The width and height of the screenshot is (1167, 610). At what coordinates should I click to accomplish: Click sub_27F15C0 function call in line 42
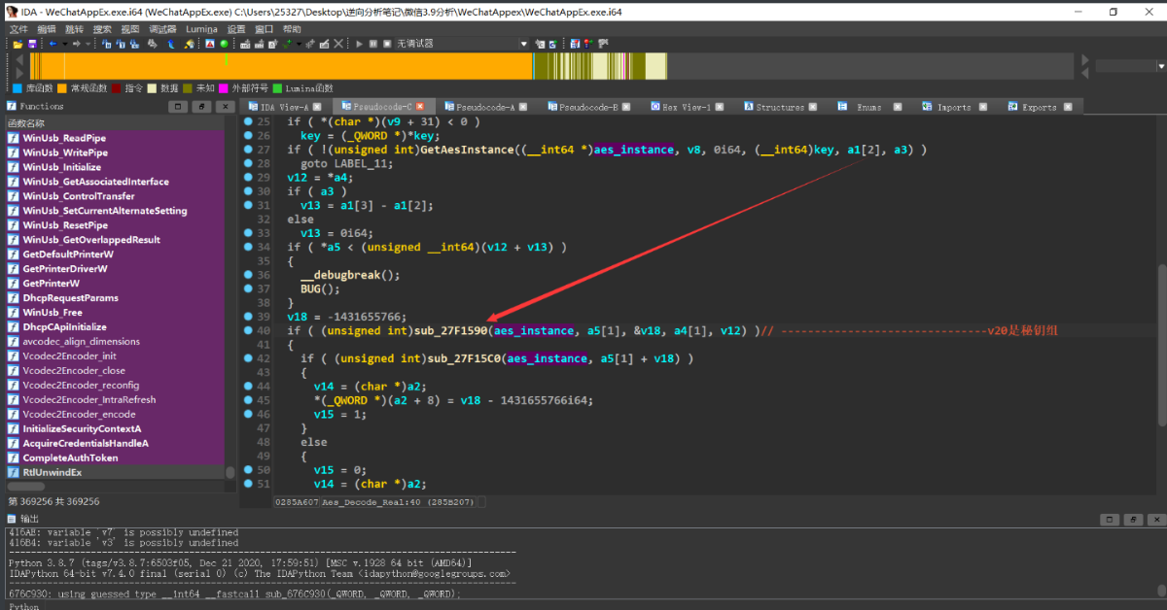click(x=465, y=358)
